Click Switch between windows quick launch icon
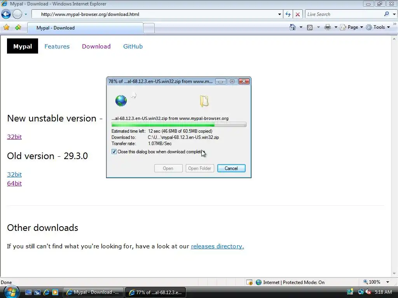This screenshot has width=398, height=298. pos(37,292)
